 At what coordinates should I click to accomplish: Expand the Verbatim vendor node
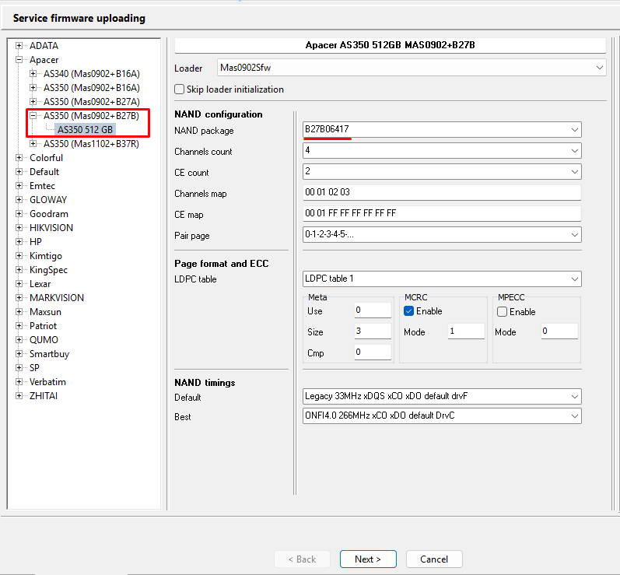click(x=19, y=381)
